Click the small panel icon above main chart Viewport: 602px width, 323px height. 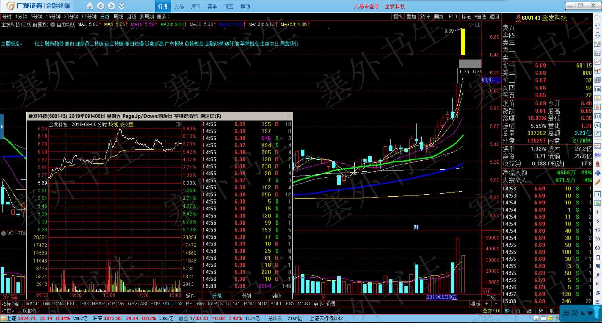click(478, 25)
